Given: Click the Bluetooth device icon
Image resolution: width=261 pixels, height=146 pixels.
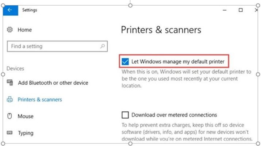Looking at the screenshot, I should pos(10,82).
